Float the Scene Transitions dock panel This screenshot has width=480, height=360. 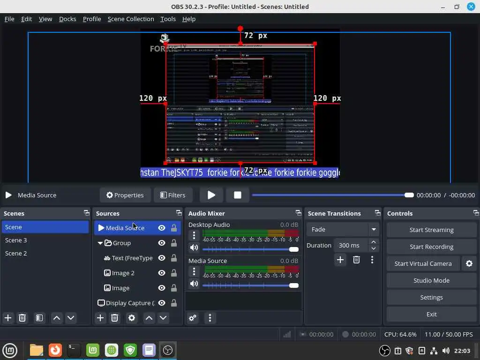pyautogui.click(x=377, y=213)
